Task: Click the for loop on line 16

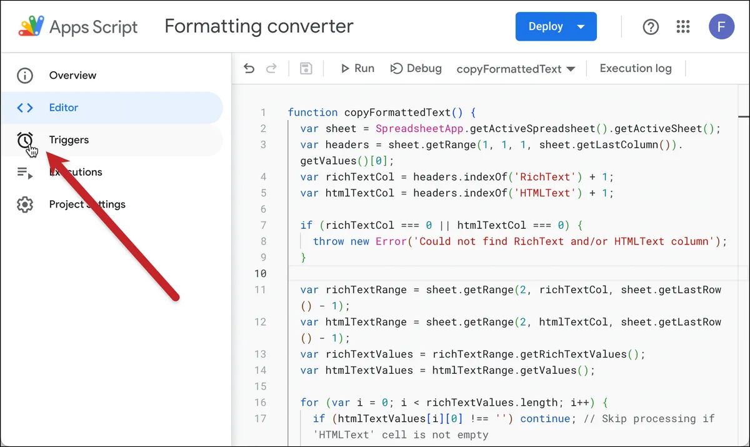Action: tap(454, 403)
